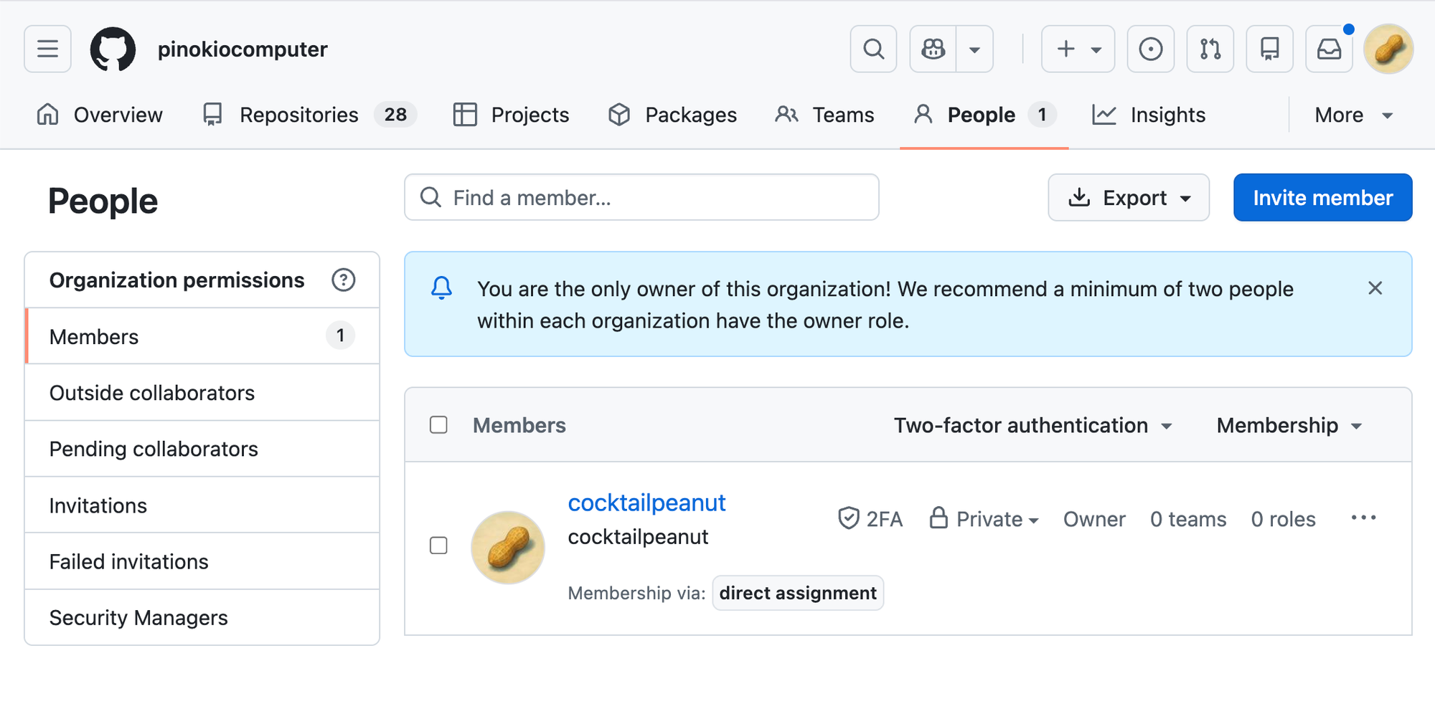
Task: Expand the Copilot dropdown arrow
Action: 974,49
